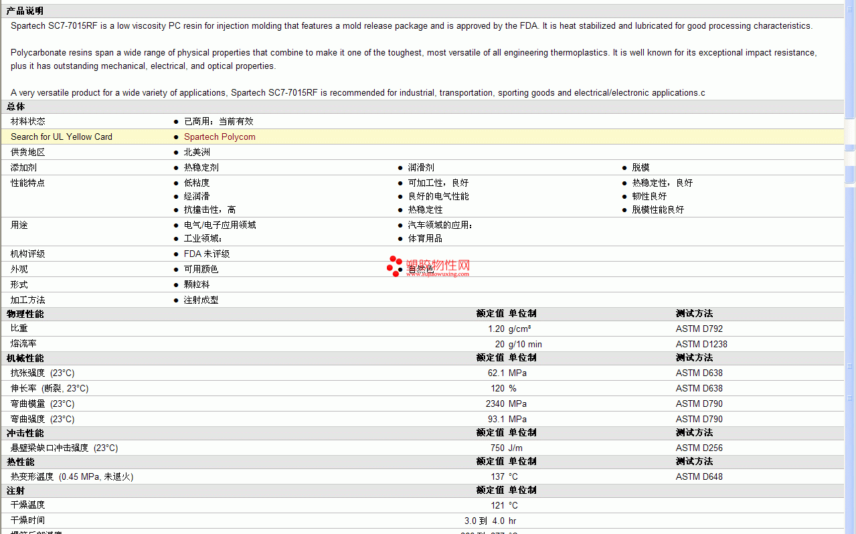Click the 可用颜色 value
The height and width of the screenshot is (534, 856).
click(201, 269)
